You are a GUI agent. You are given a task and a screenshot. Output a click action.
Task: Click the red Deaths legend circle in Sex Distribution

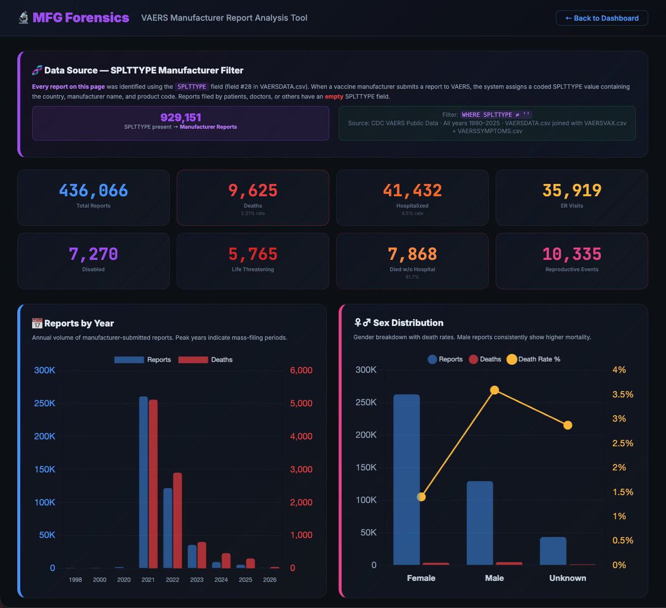coord(473,359)
